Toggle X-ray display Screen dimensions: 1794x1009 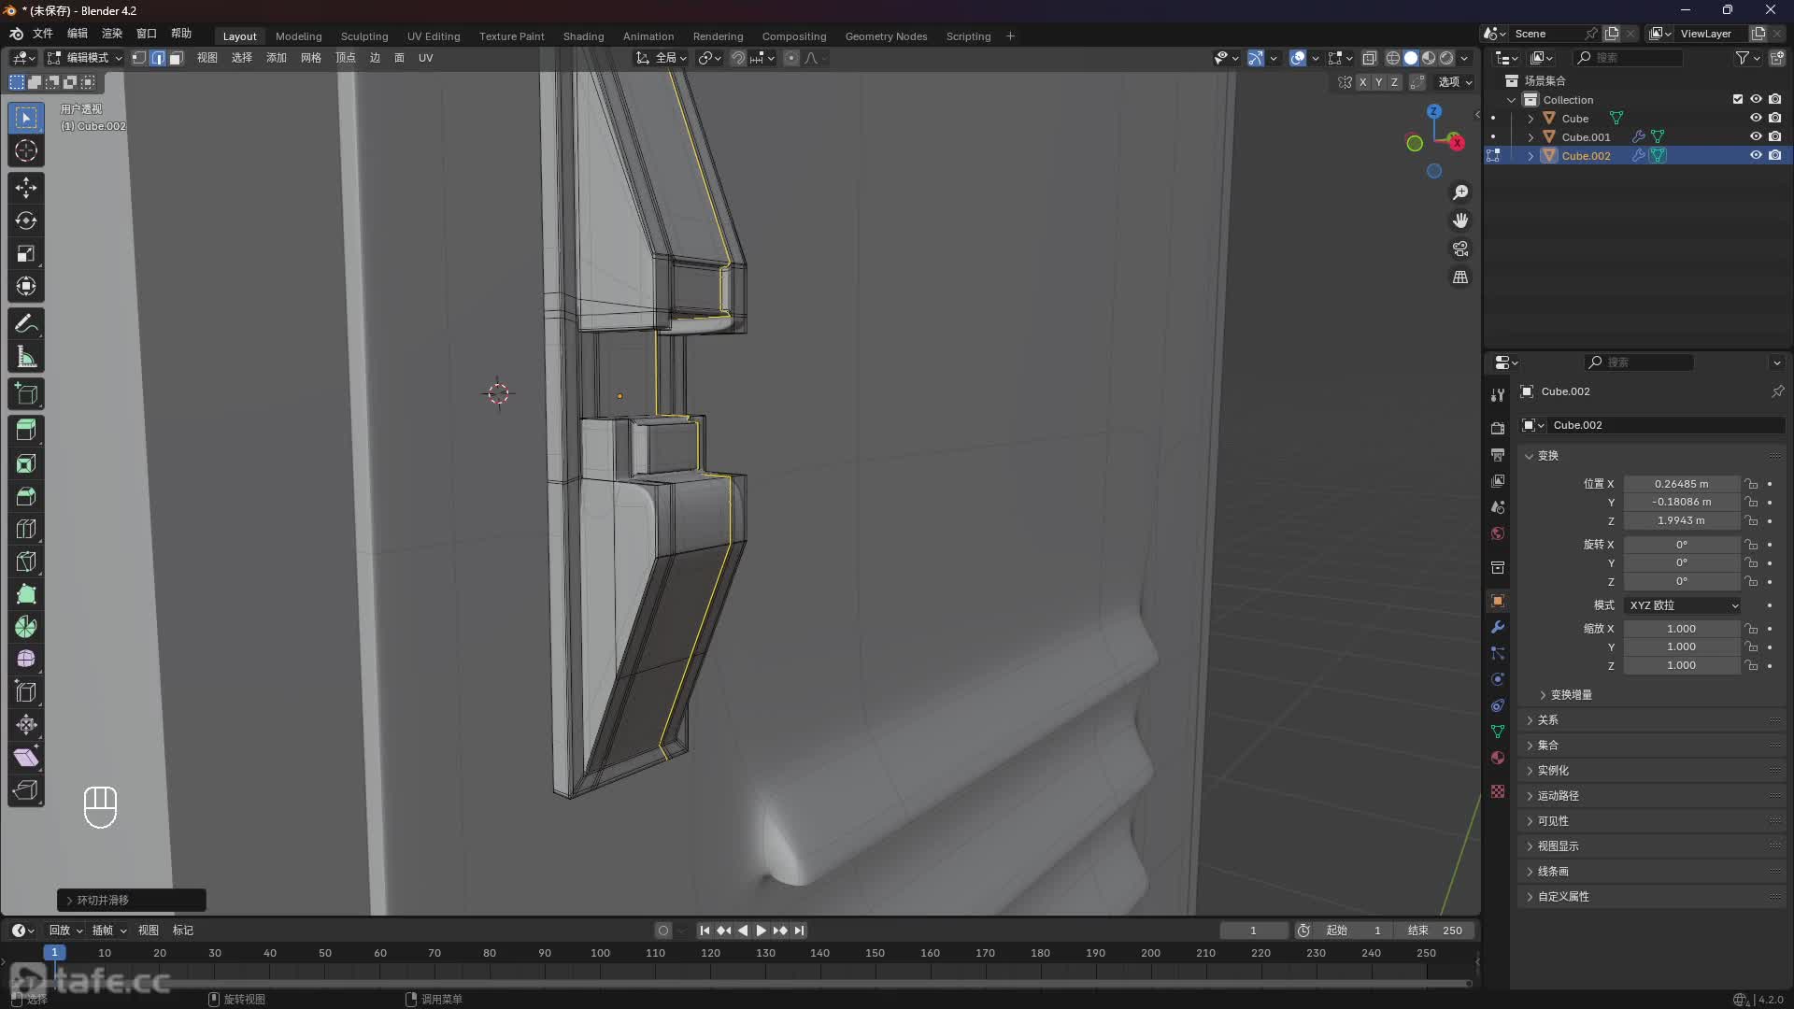point(1369,58)
